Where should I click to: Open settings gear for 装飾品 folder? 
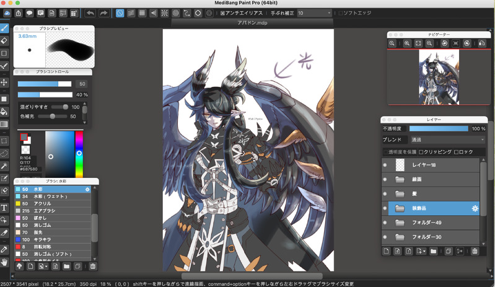pos(475,208)
